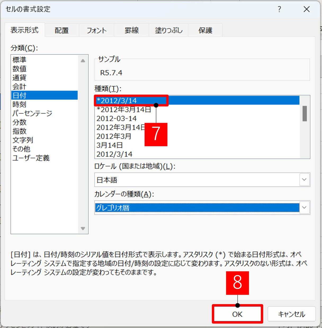The height and width of the screenshot is (328, 322).
Task: Confirm with the OK button
Action: point(237,314)
